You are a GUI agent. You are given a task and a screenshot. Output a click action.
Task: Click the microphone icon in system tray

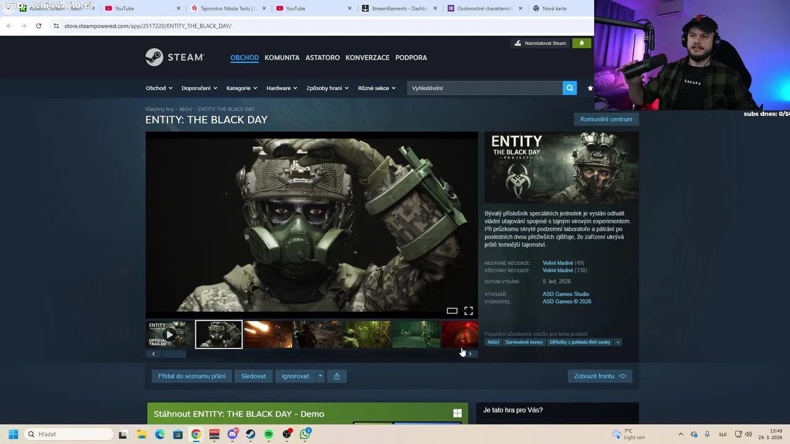tap(707, 434)
